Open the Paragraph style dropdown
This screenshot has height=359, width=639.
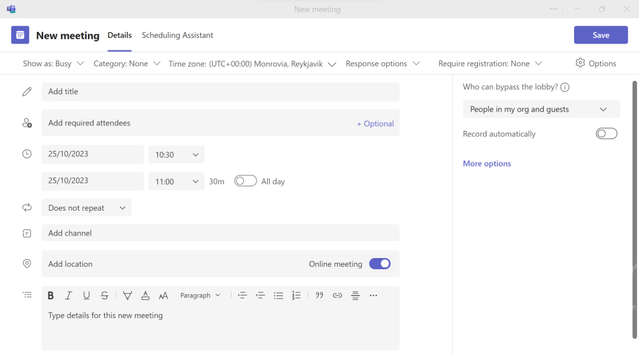200,295
